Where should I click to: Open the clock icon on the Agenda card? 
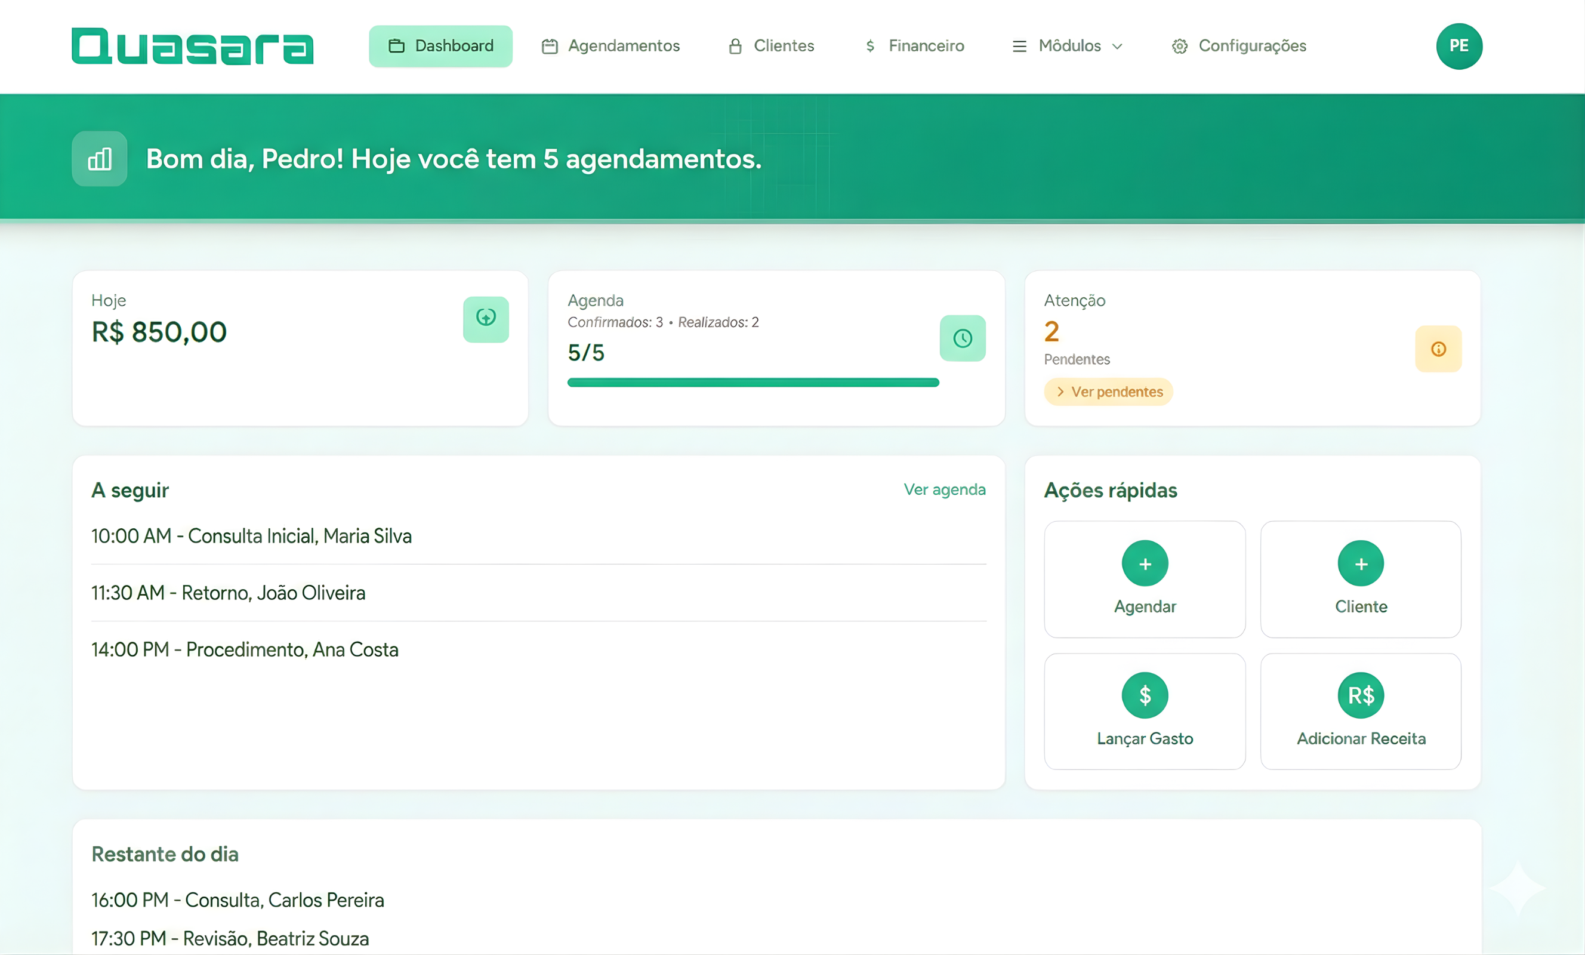(x=963, y=338)
